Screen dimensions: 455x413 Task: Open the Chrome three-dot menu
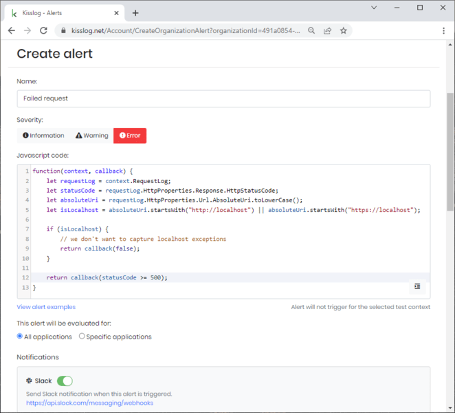(444, 31)
